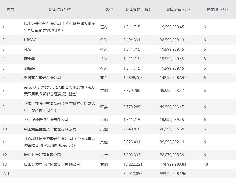236x179 pixels.
Task: Click the 序号 column header
Action: coord(10,9)
